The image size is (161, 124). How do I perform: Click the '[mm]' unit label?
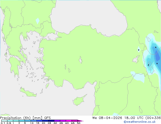pyautogui.click(x=37, y=118)
